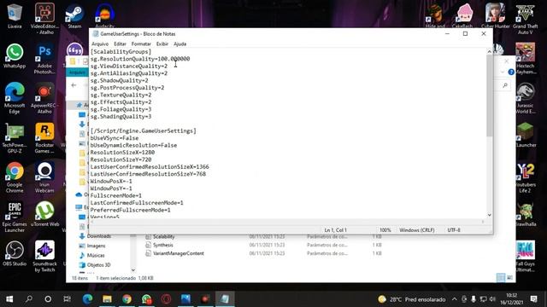Click the [ScalabilityGroups] header line
Image resolution: width=547 pixels, height=307 pixels.
pyautogui.click(x=121, y=51)
